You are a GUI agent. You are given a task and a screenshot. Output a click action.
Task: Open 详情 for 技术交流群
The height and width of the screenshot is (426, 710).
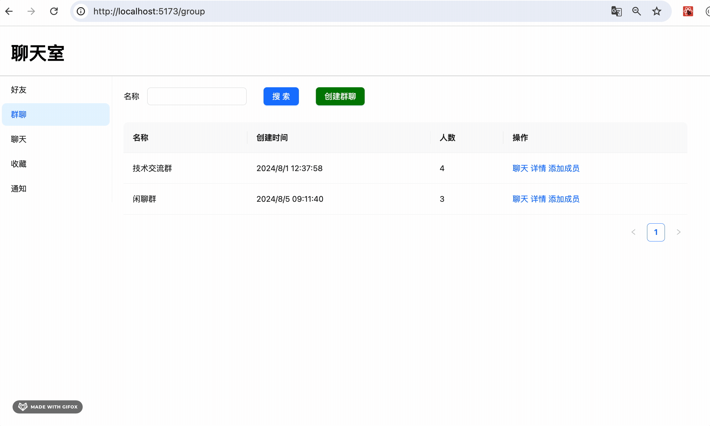(538, 168)
